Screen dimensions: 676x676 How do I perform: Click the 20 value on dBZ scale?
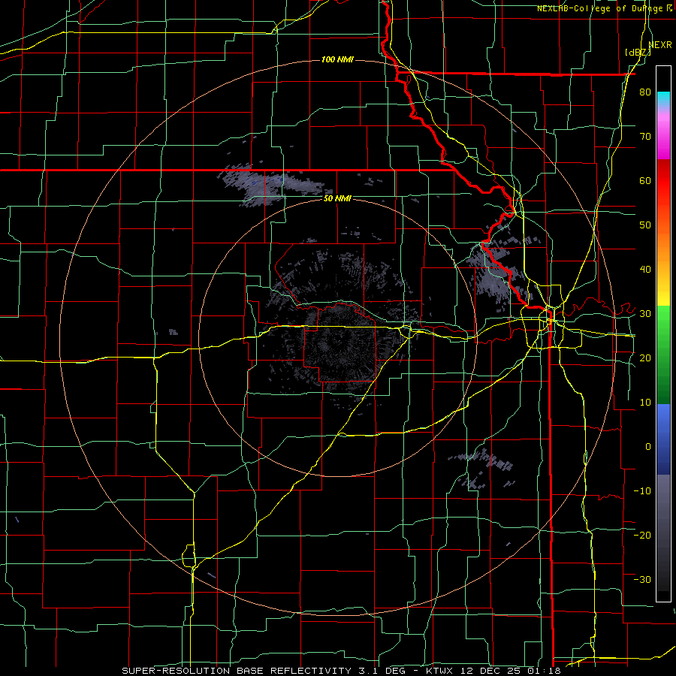pyautogui.click(x=645, y=358)
